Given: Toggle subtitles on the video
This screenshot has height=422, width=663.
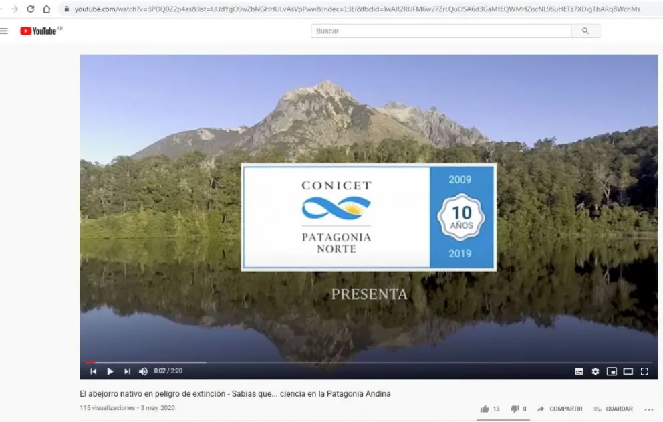Looking at the screenshot, I should (x=579, y=371).
